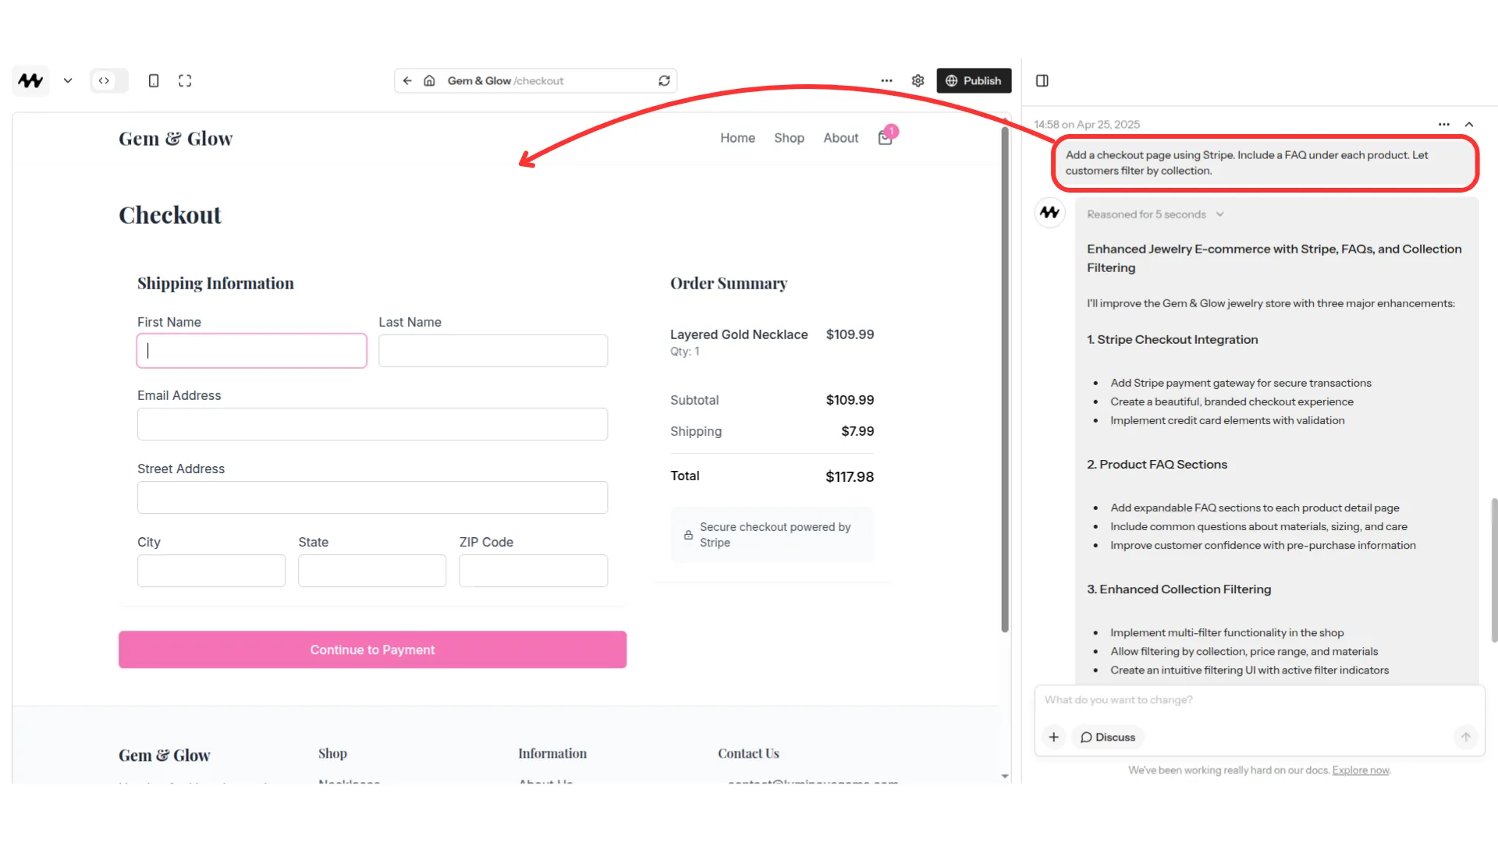The height and width of the screenshot is (842, 1498).
Task: Open the settings gear
Action: click(x=918, y=80)
